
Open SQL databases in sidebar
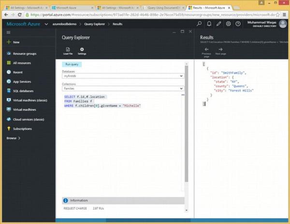[23, 91]
